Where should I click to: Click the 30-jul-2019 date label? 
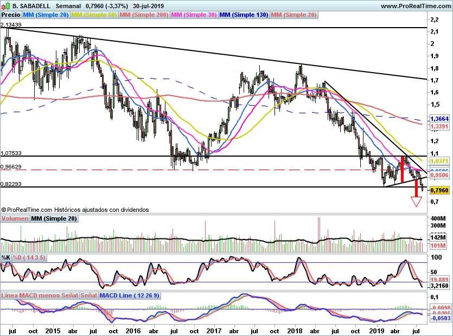click(148, 6)
